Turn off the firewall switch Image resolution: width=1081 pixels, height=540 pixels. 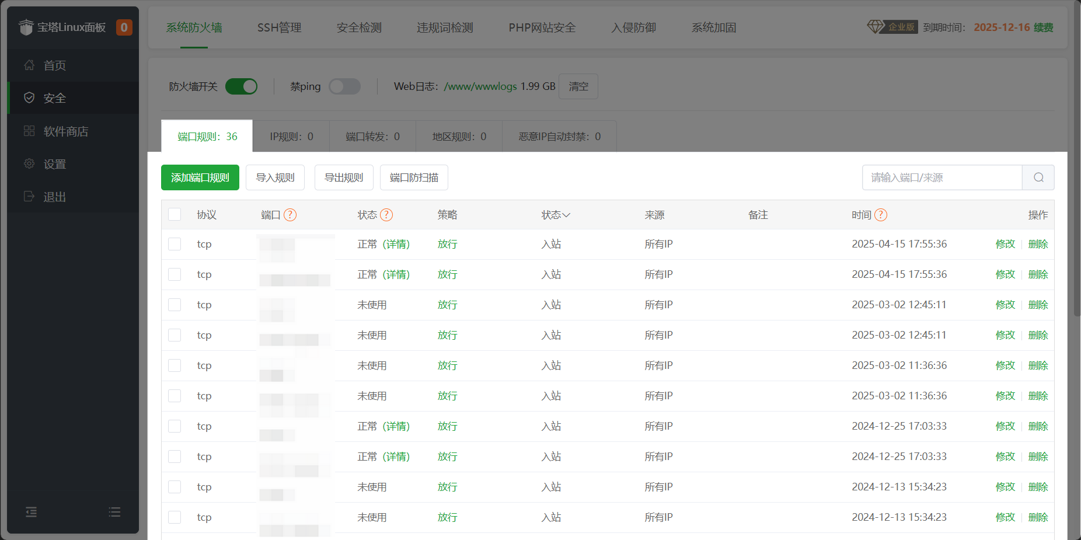coord(242,86)
